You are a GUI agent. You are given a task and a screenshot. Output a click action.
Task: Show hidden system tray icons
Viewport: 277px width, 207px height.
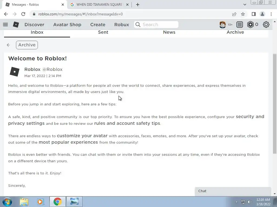236,202
